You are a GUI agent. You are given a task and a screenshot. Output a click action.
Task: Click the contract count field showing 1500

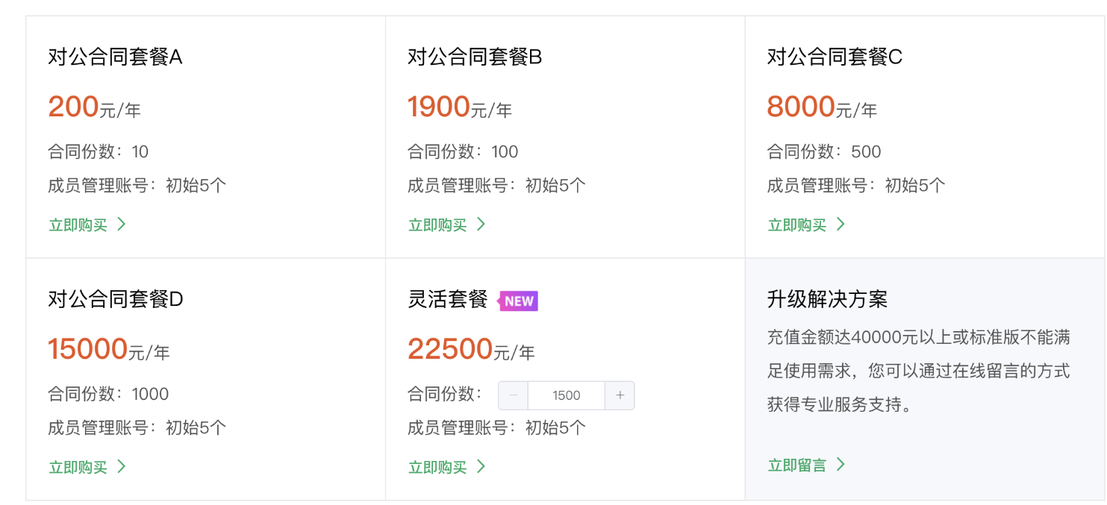tap(566, 395)
